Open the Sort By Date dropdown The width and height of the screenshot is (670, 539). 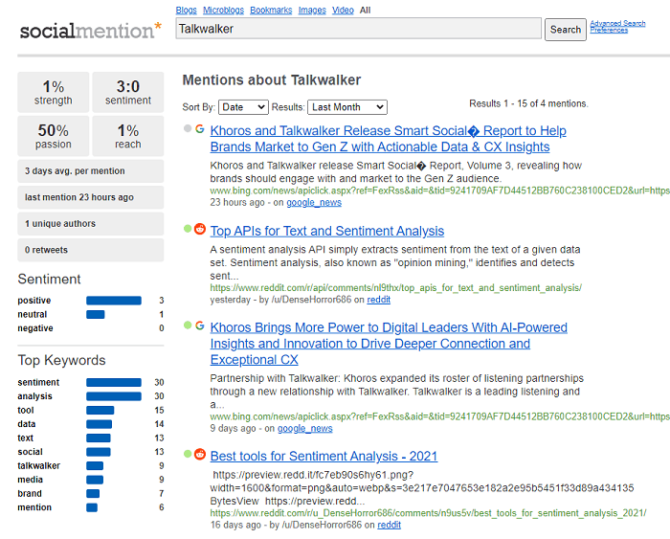[243, 107]
